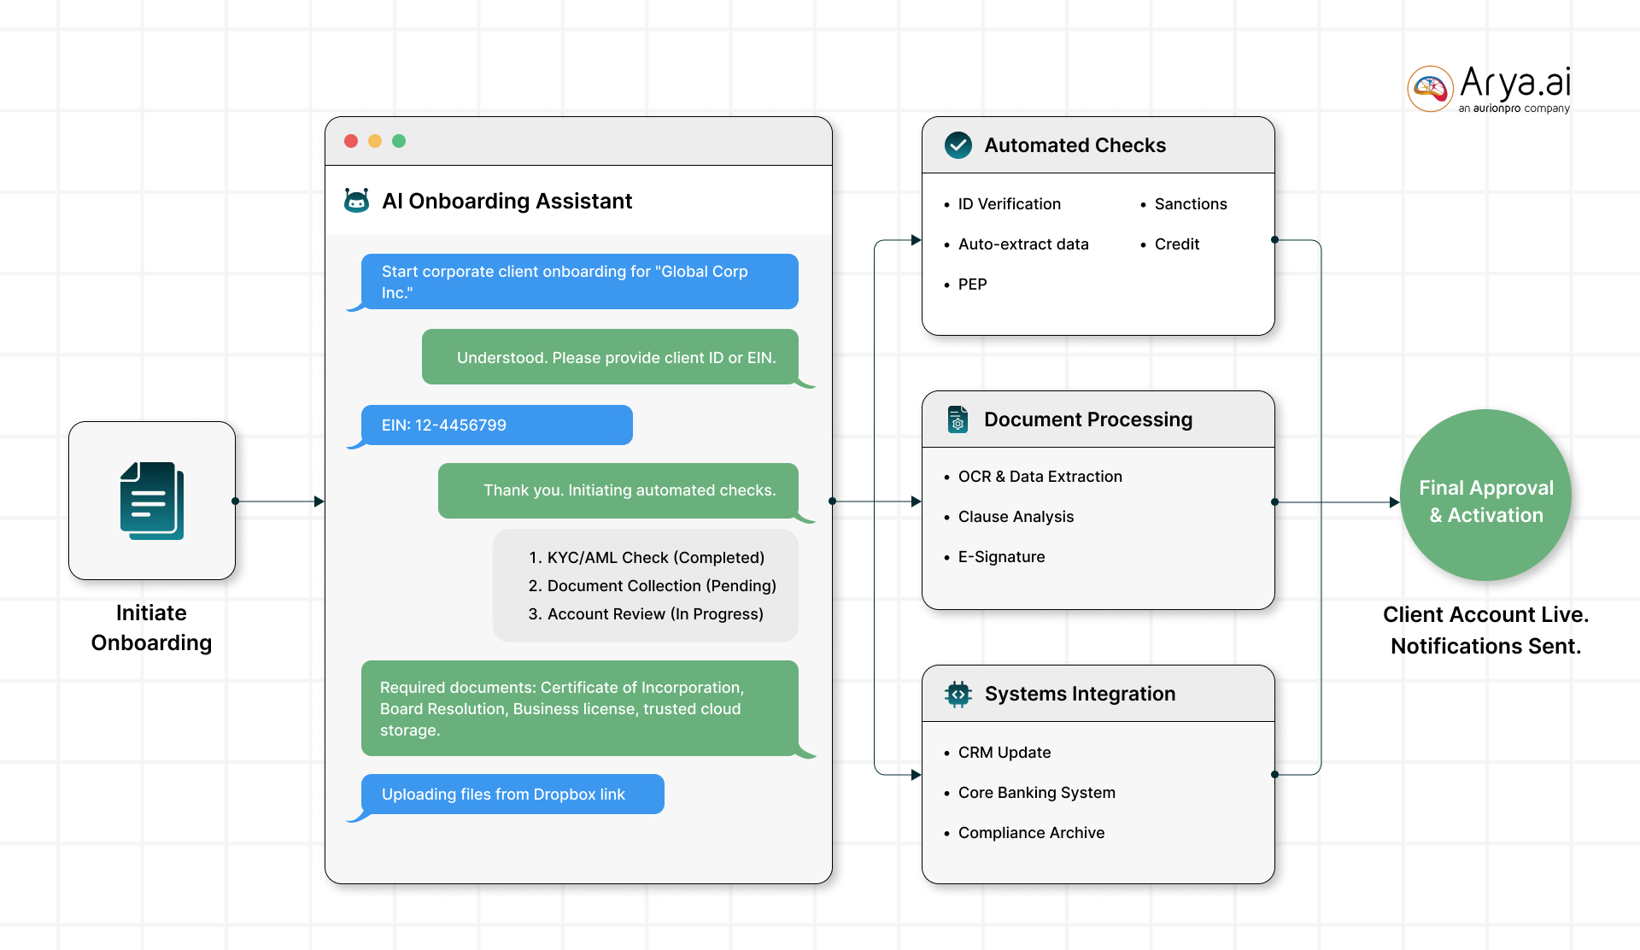
Task: Click the Initiate Onboarding document icon
Action: [152, 501]
